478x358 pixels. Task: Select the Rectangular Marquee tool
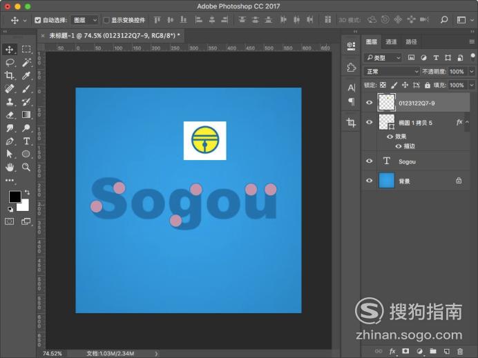(x=26, y=49)
